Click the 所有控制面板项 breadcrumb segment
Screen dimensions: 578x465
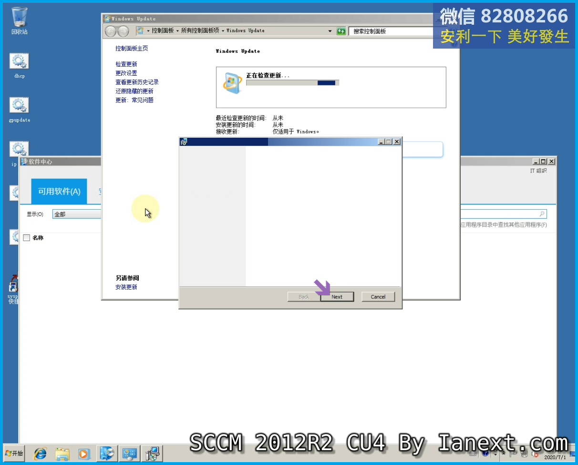200,30
